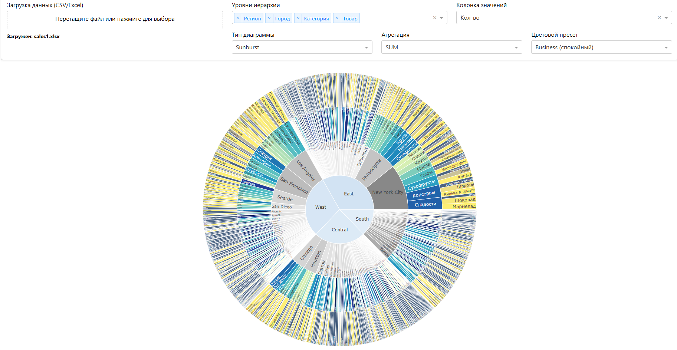This screenshot has width=677, height=350.
Task: Clear the Кол-во value column selection
Action: coord(659,18)
